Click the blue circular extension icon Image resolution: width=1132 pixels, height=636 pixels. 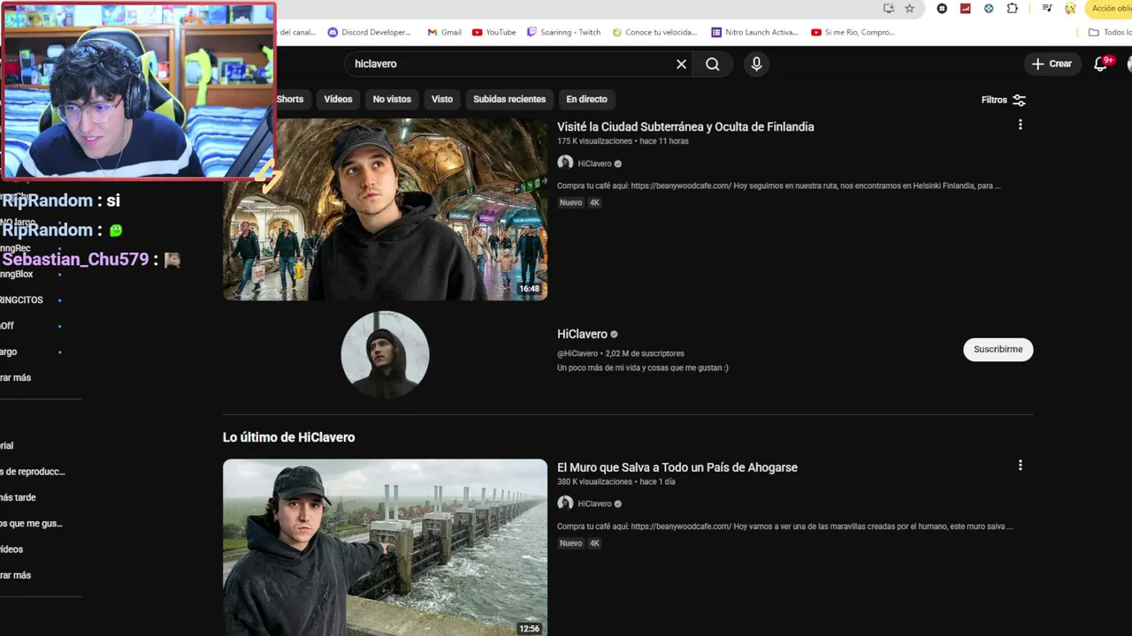click(989, 8)
